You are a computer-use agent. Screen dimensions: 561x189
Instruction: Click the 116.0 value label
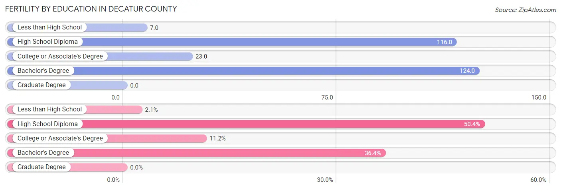click(444, 42)
